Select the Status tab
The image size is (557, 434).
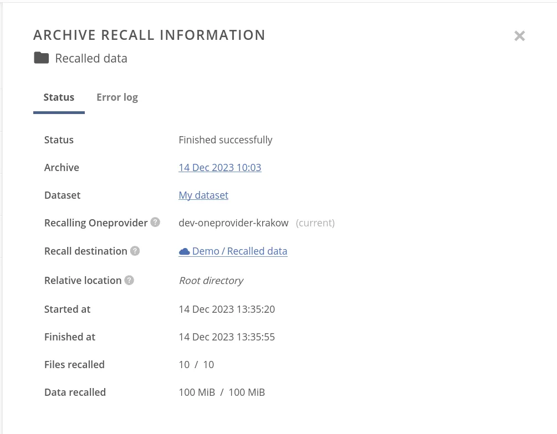pos(59,97)
